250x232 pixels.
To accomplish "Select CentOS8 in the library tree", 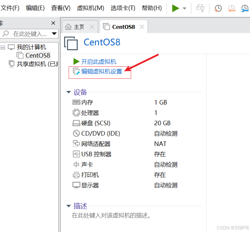I will coord(38,56).
